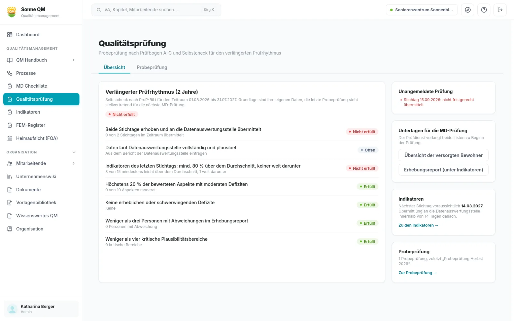
Task: Open the Katharina Berger user profile
Action: tap(41, 309)
